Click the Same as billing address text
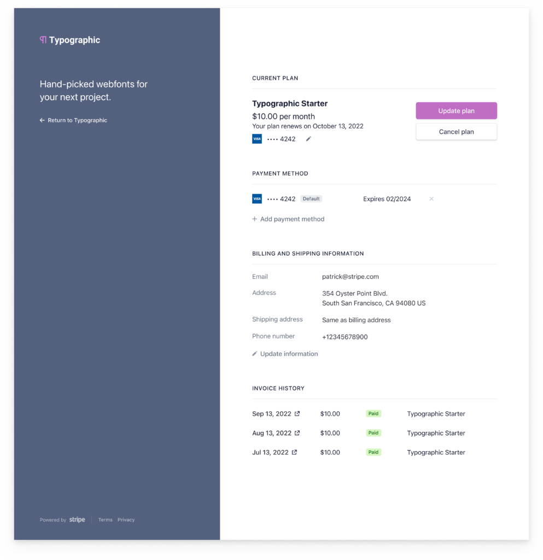543x560 pixels. pyautogui.click(x=357, y=320)
